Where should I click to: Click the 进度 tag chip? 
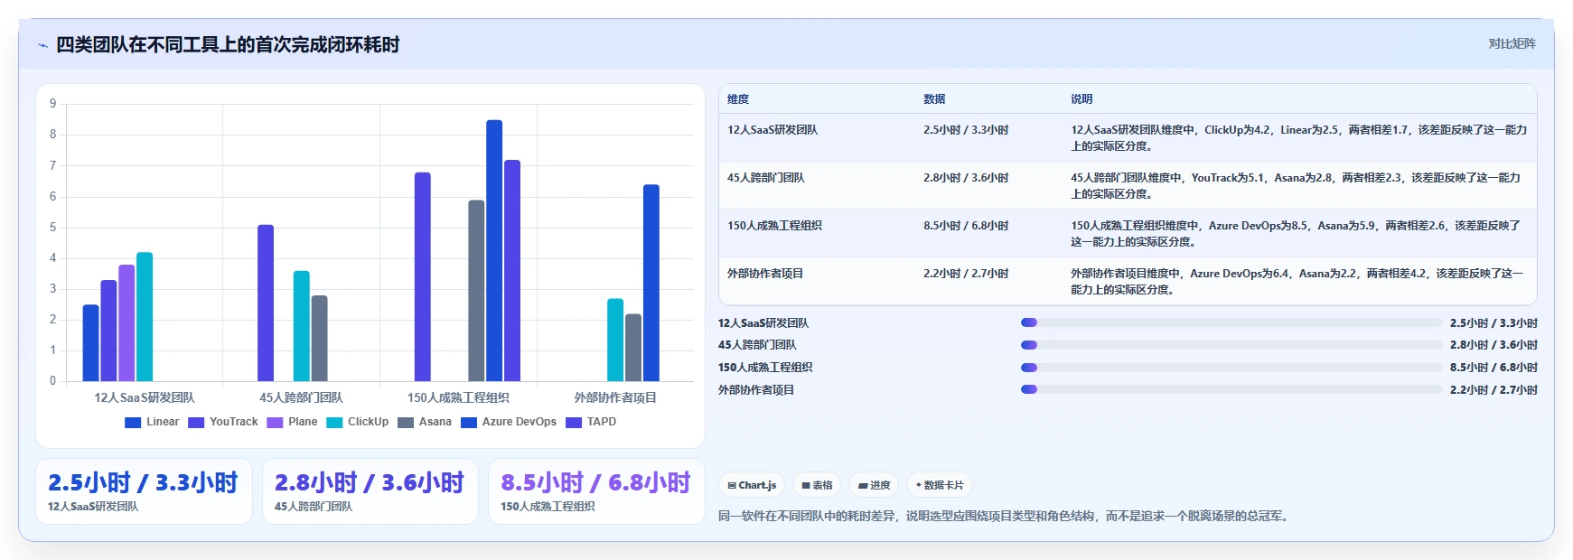click(x=874, y=485)
